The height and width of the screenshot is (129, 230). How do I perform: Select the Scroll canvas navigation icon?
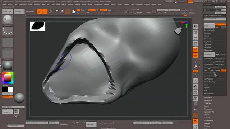pos(195,27)
